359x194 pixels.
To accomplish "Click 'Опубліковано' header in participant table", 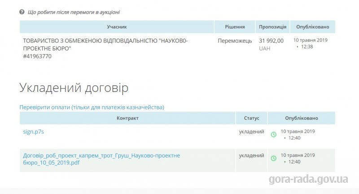I will (312, 27).
